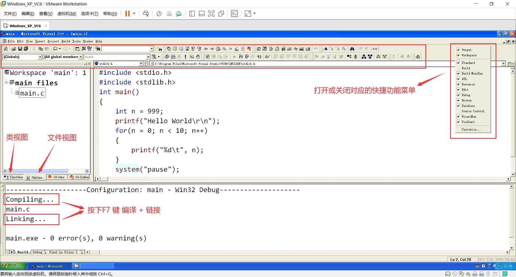Click the Copy icon in Standard toolbar
The height and width of the screenshot is (277, 516).
(x=41, y=49)
